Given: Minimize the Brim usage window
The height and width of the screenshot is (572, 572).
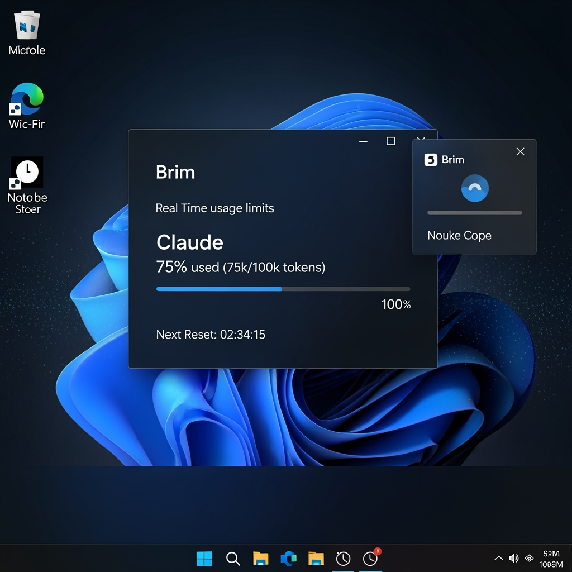Looking at the screenshot, I should 363,141.
